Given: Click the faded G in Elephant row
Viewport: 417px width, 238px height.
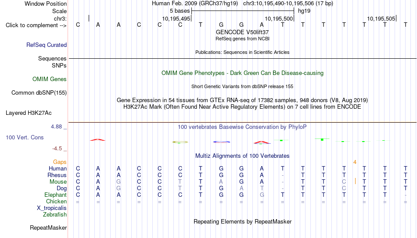Looking at the screenshot, I should [262, 195].
